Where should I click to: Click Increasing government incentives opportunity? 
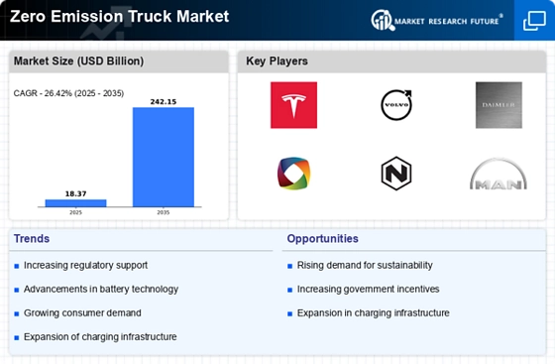pyautogui.click(x=368, y=290)
